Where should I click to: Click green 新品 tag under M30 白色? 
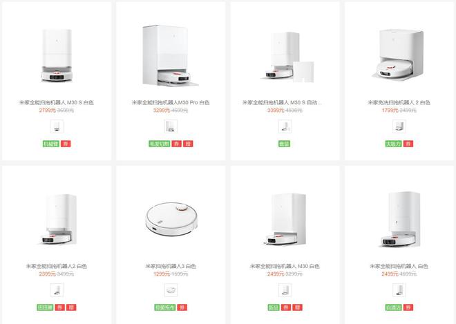coord(274,307)
